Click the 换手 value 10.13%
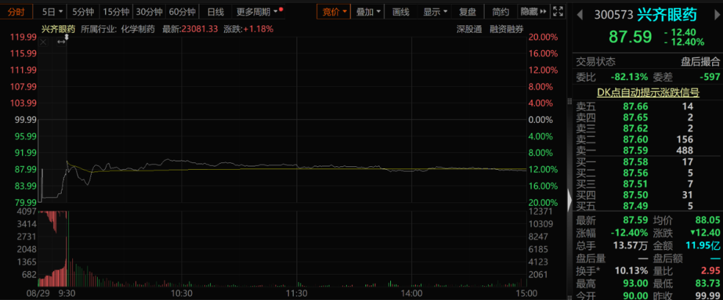 click(x=632, y=270)
